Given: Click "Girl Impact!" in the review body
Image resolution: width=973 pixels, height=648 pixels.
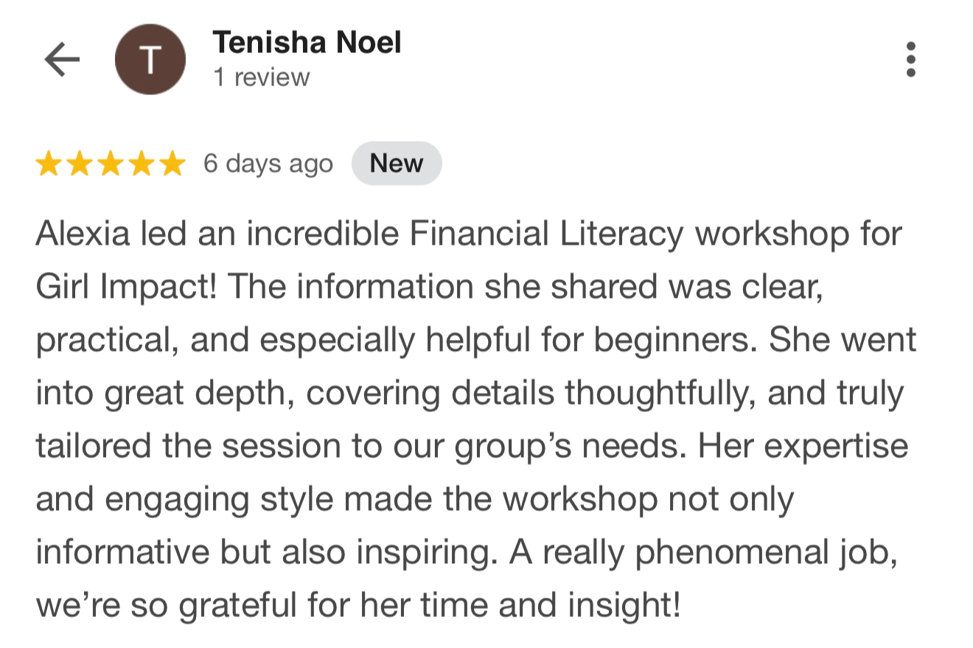Looking at the screenshot, I should click(126, 287).
